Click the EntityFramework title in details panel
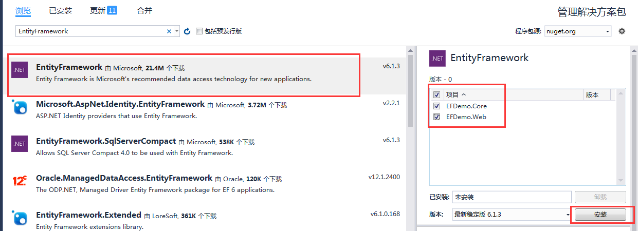The height and width of the screenshot is (231, 638). click(x=489, y=58)
